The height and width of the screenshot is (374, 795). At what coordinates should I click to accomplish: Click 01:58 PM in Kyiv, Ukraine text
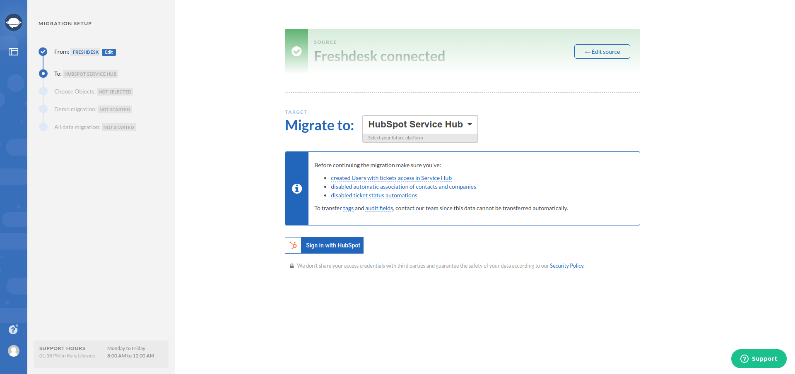tap(67, 356)
